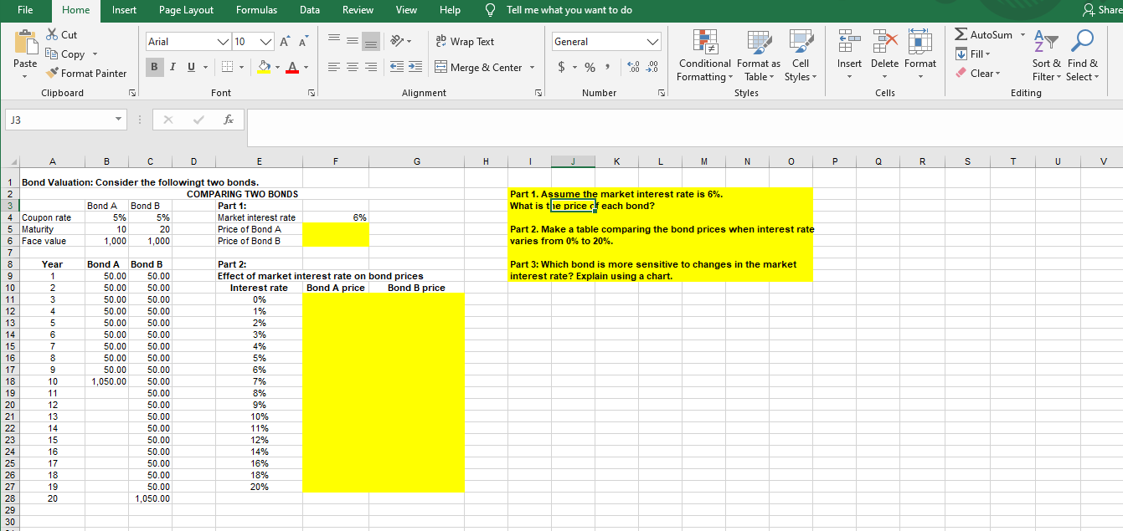Click the Share button
The width and height of the screenshot is (1123, 531).
click(x=1103, y=10)
